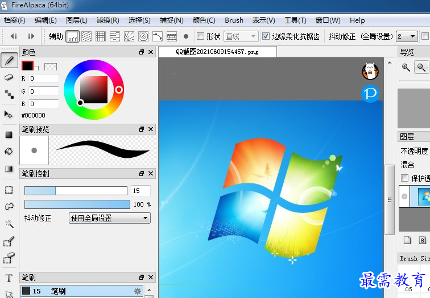Click the transparent color swatch

51,66
